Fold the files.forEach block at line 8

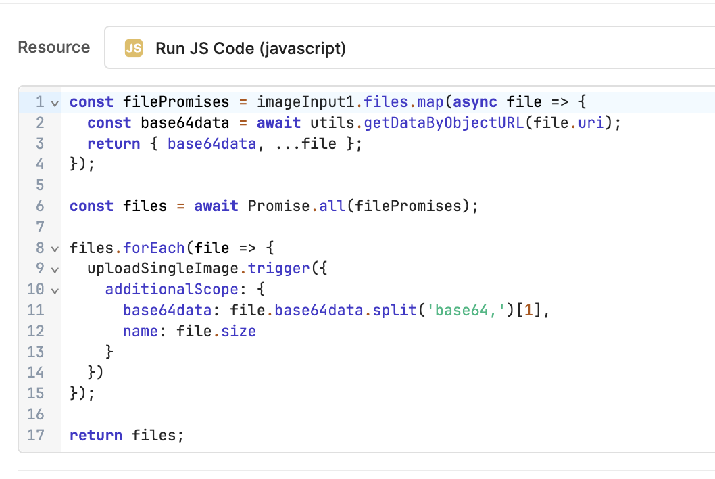[55, 248]
